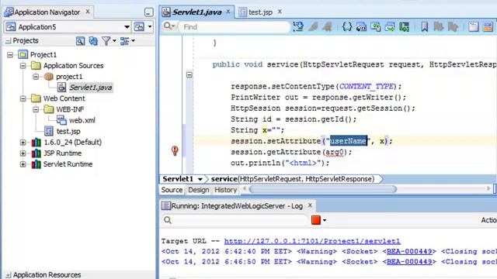Close the IntegratedWebLogicServer Log tab
The height and width of the screenshot is (279, 497).
[x=310, y=205]
